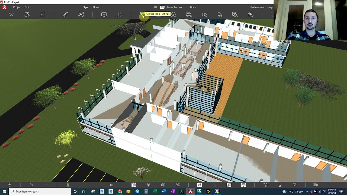Click the highlighted cube view icon
The image size is (347, 195).
[134, 185]
